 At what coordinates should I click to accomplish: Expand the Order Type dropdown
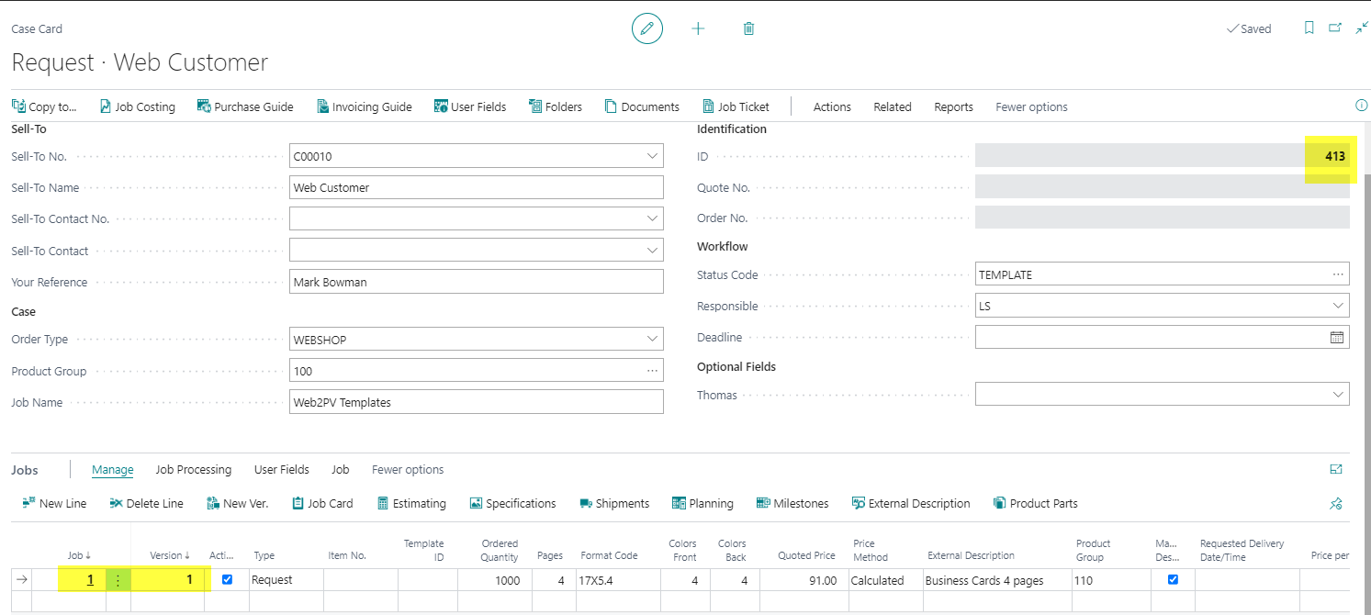pos(652,339)
